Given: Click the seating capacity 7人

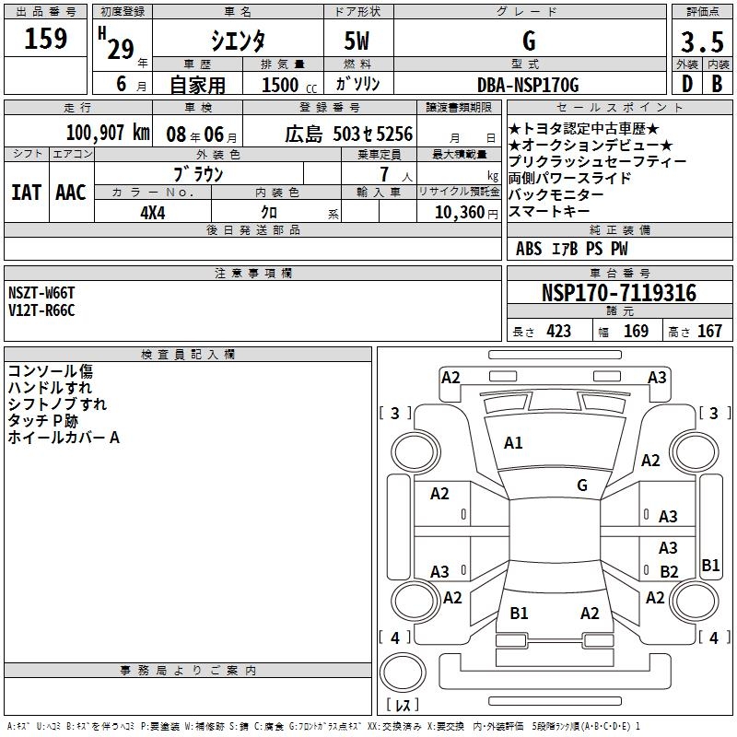Looking at the screenshot, I should pos(396,175).
